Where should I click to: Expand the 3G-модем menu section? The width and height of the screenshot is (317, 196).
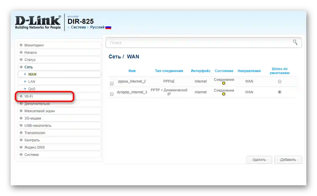point(59,118)
